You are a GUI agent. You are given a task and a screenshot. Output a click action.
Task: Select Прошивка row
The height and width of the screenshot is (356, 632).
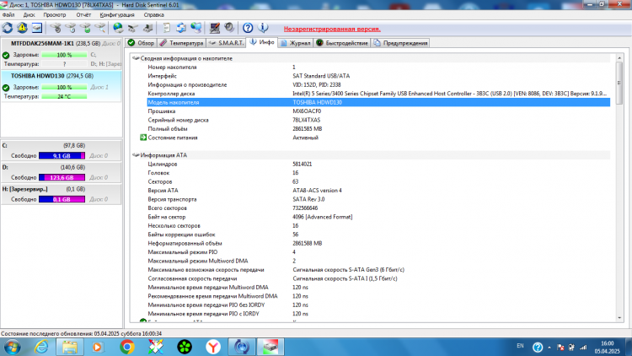point(378,111)
